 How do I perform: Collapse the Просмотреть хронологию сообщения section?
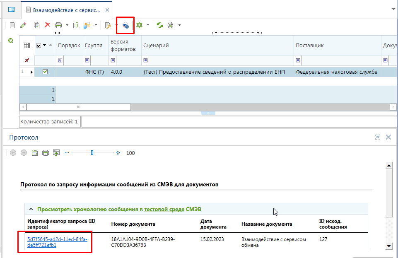pos(31,209)
